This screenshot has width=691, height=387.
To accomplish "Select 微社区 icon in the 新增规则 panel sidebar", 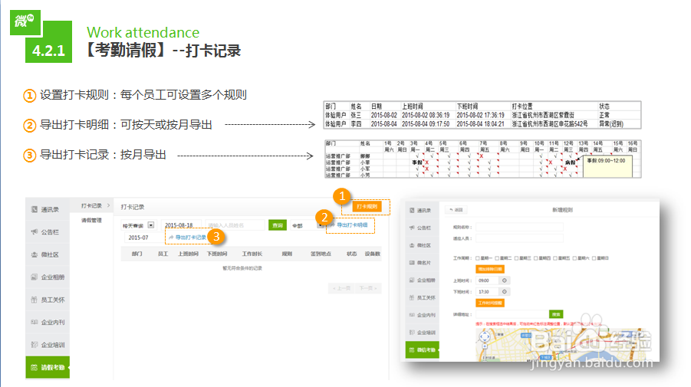I will (x=412, y=245).
